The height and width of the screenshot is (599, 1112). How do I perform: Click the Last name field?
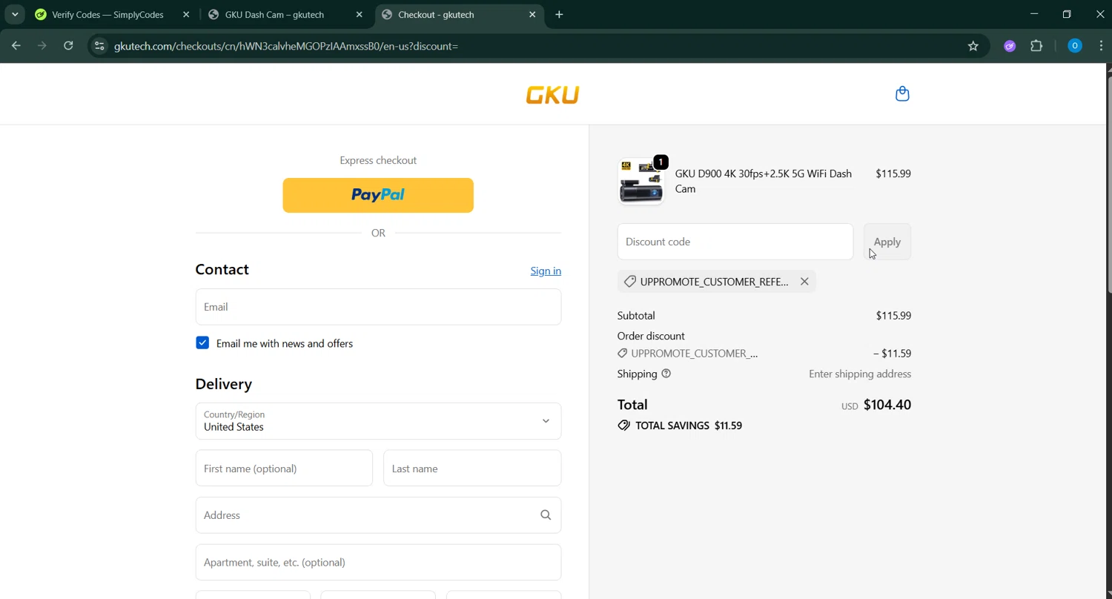tap(472, 469)
